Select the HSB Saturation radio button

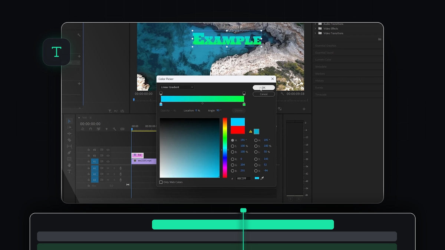[233, 146]
